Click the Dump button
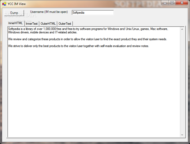The height and width of the screenshot is (144, 190). (x=14, y=13)
